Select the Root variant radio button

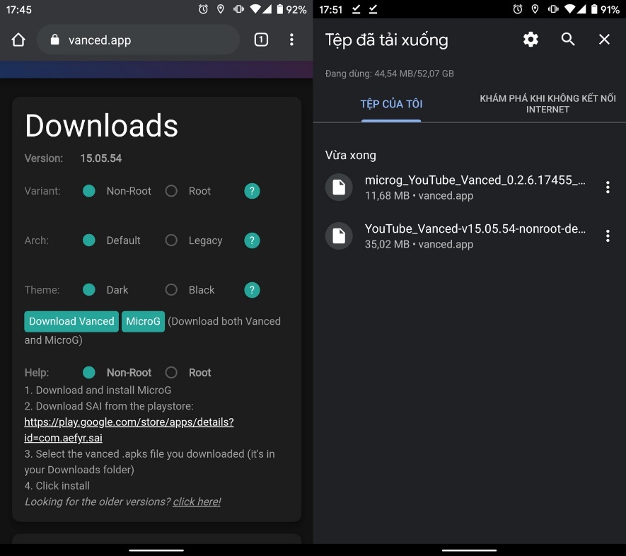click(171, 191)
